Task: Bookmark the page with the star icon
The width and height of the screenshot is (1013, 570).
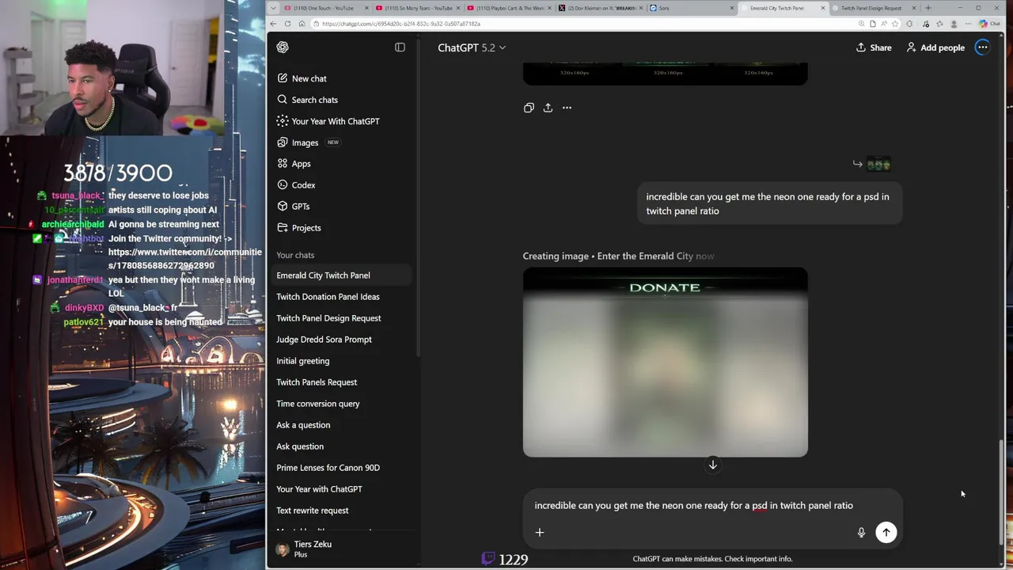Action: (895, 24)
